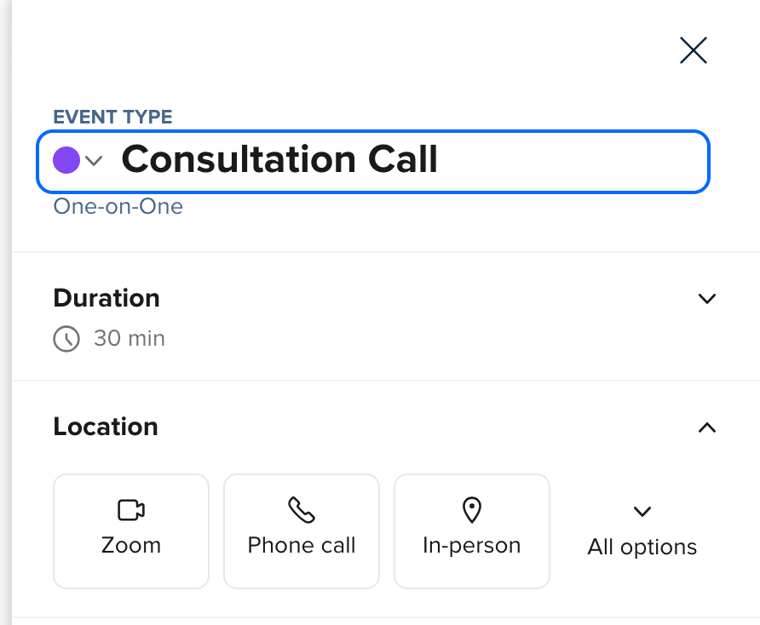Choose the Phone call label text

(x=302, y=545)
